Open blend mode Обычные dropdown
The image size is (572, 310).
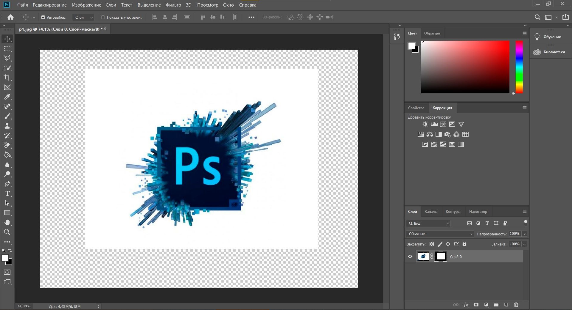[x=440, y=234]
